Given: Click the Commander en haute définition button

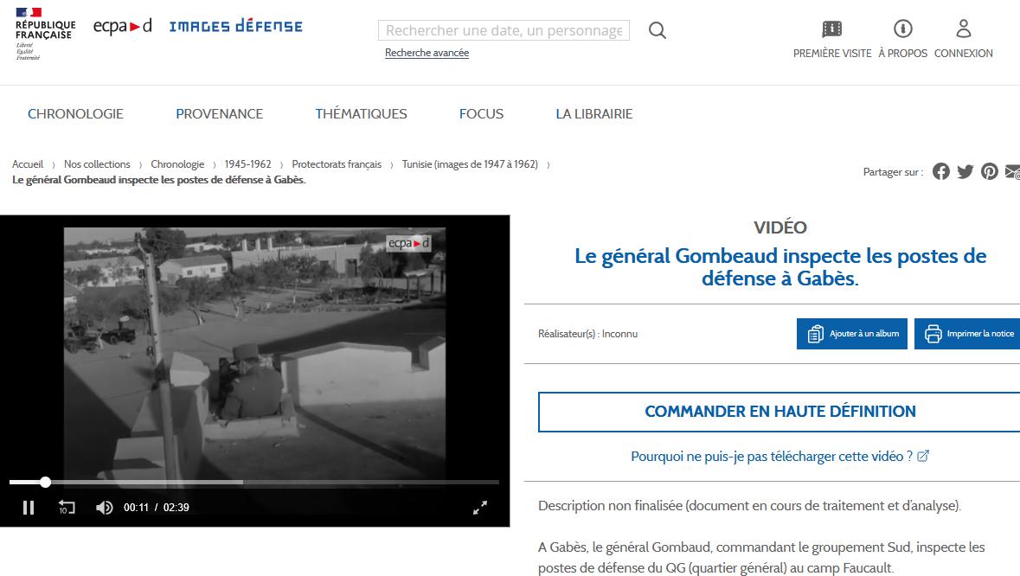Looking at the screenshot, I should click(779, 412).
